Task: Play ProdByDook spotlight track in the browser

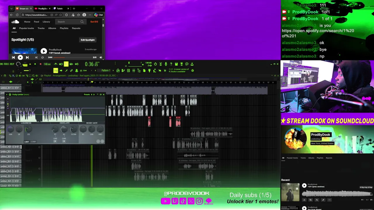Action: point(44,51)
